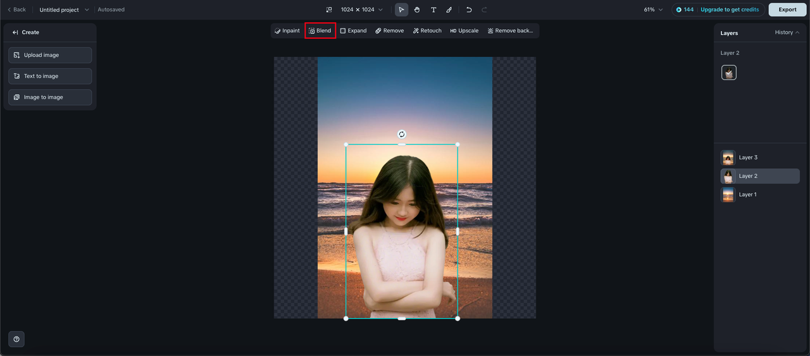Open the Untitled project name dropdown
Screen dimensions: 810x356
65,9
